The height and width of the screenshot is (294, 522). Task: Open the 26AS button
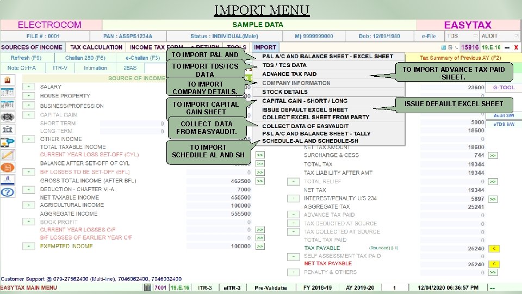130,68
